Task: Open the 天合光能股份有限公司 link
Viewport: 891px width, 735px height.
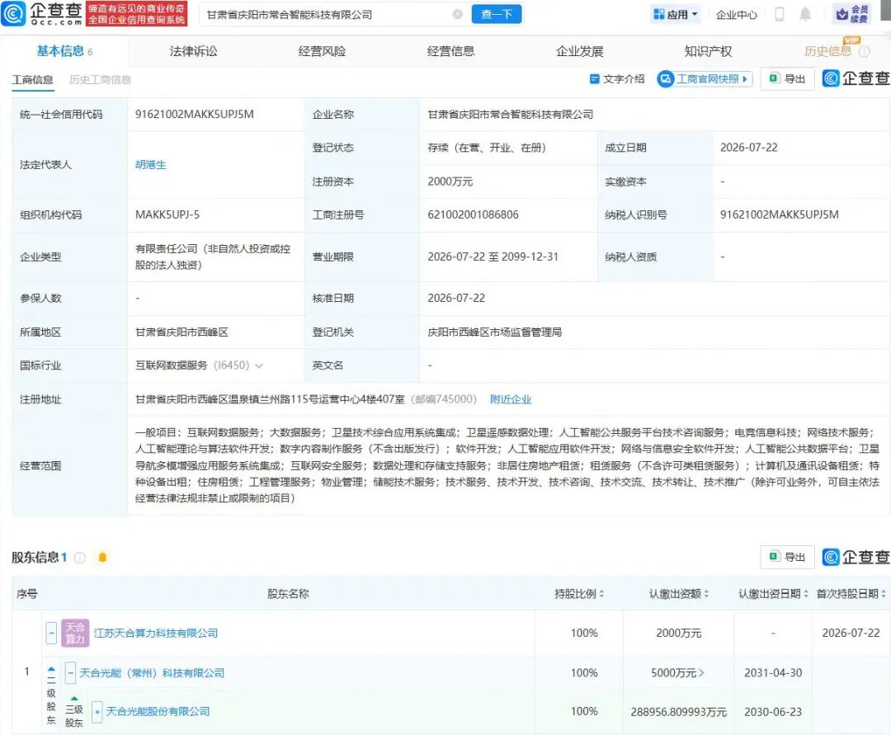Action: pyautogui.click(x=158, y=712)
